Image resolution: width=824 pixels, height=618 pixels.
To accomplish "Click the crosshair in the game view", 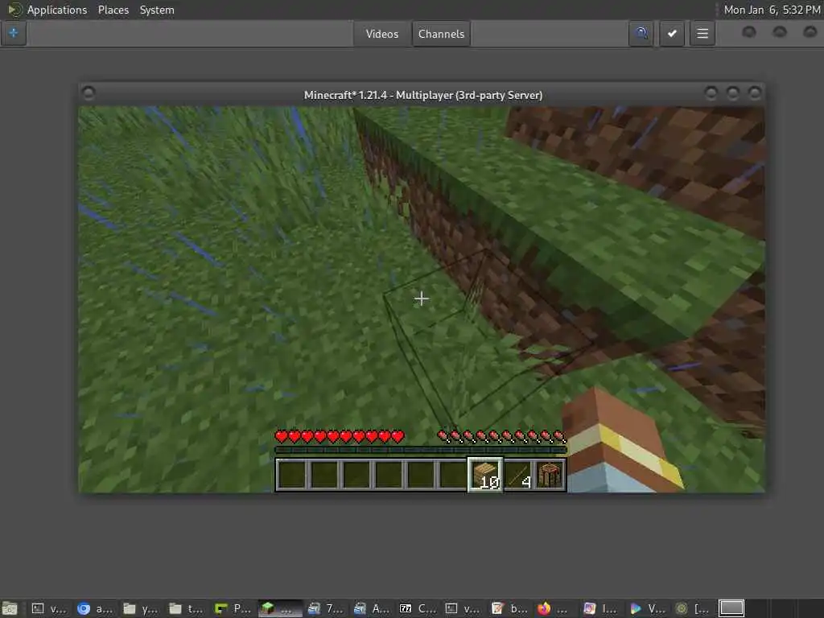I will pyautogui.click(x=421, y=299).
